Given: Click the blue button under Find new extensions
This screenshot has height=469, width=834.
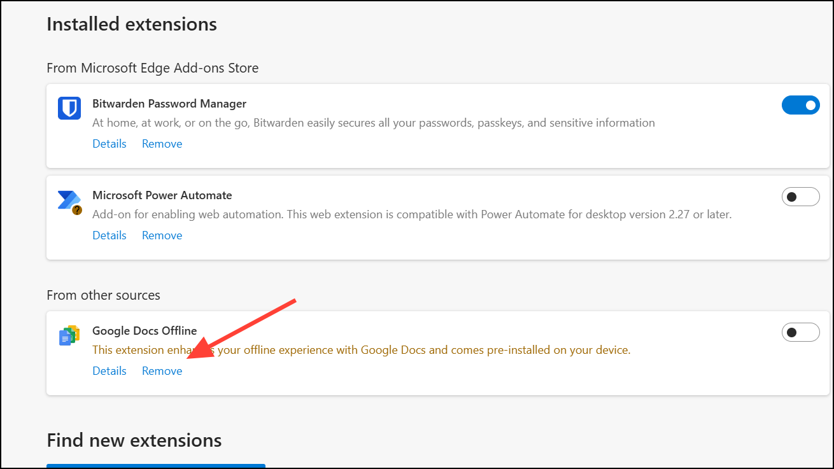Looking at the screenshot, I should tap(156, 466).
